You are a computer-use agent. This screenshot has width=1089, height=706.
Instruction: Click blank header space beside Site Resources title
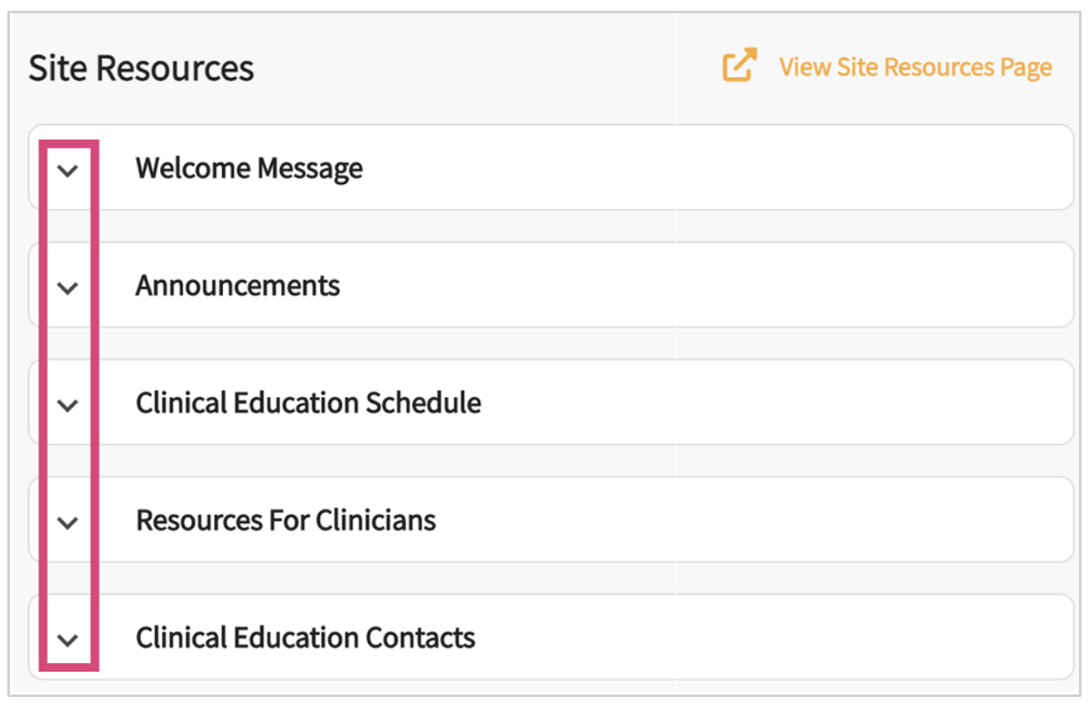point(481,68)
